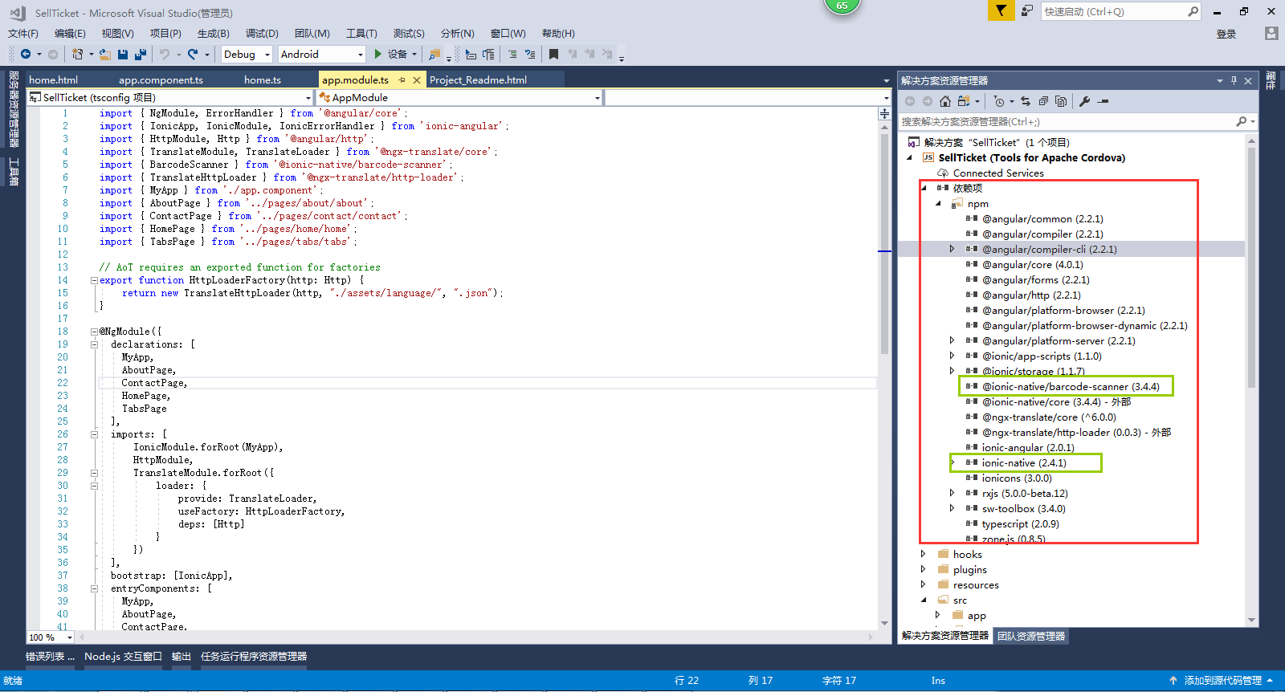Expand the hooks folder
Viewport: 1285px width, 692px height.
pos(923,554)
